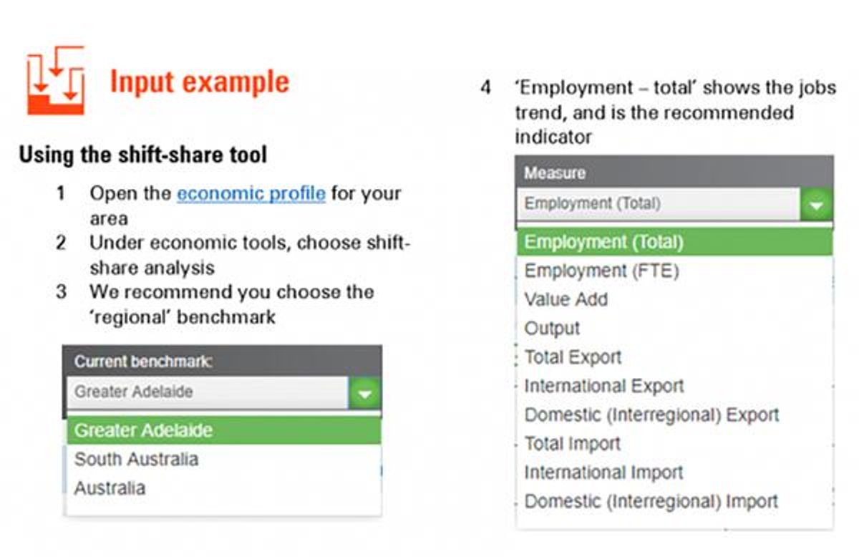This screenshot has width=859, height=557.
Task: Click the Input example heading text
Action: pyautogui.click(x=200, y=82)
